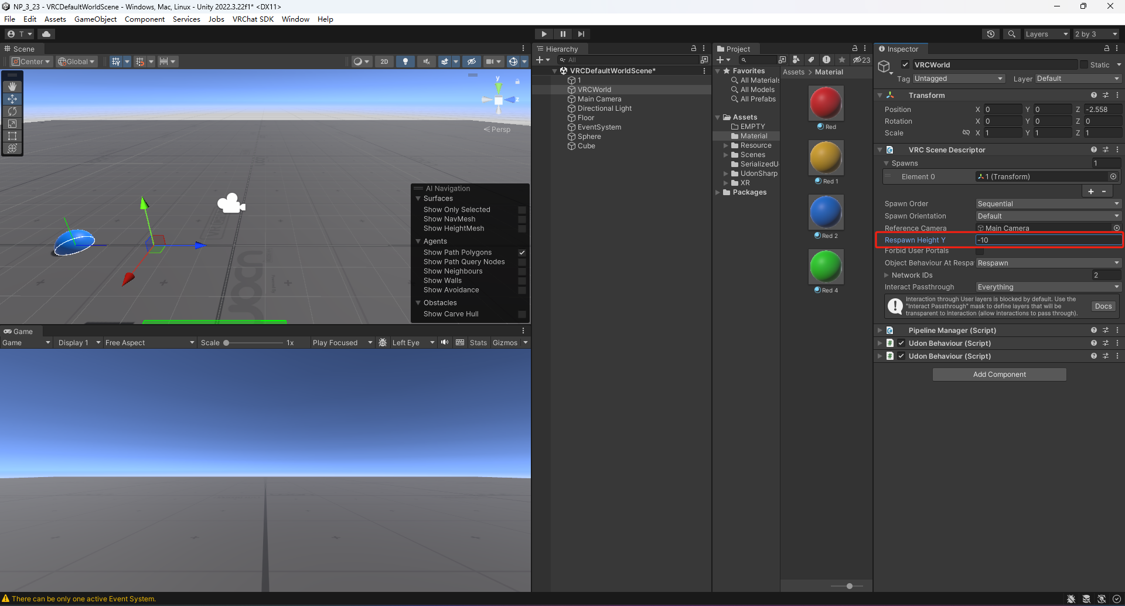Activate the Move tool in Scene
1125x606 pixels.
tap(12, 99)
